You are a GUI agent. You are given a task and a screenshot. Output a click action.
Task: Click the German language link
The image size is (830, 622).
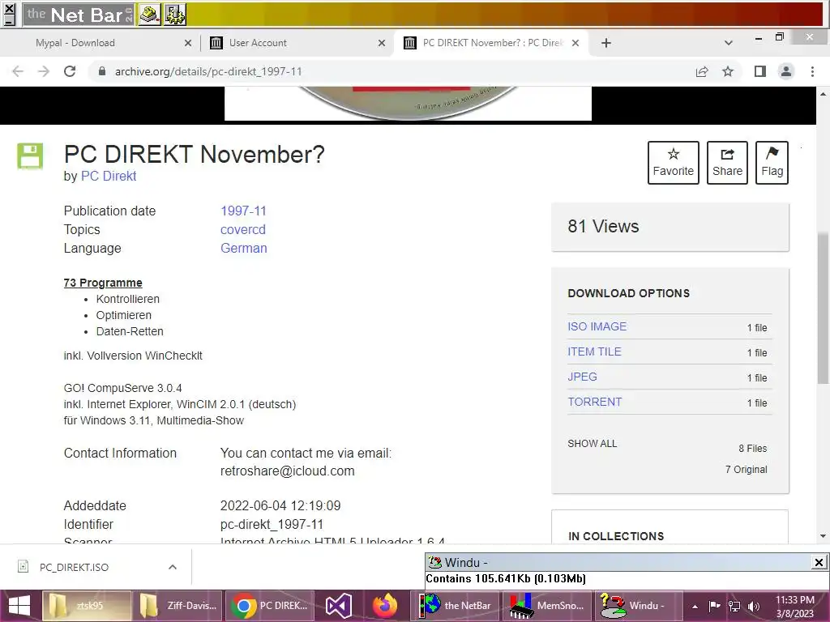(x=243, y=248)
